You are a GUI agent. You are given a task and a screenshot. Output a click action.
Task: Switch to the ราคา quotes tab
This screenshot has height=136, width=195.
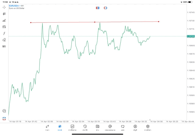(47, 127)
